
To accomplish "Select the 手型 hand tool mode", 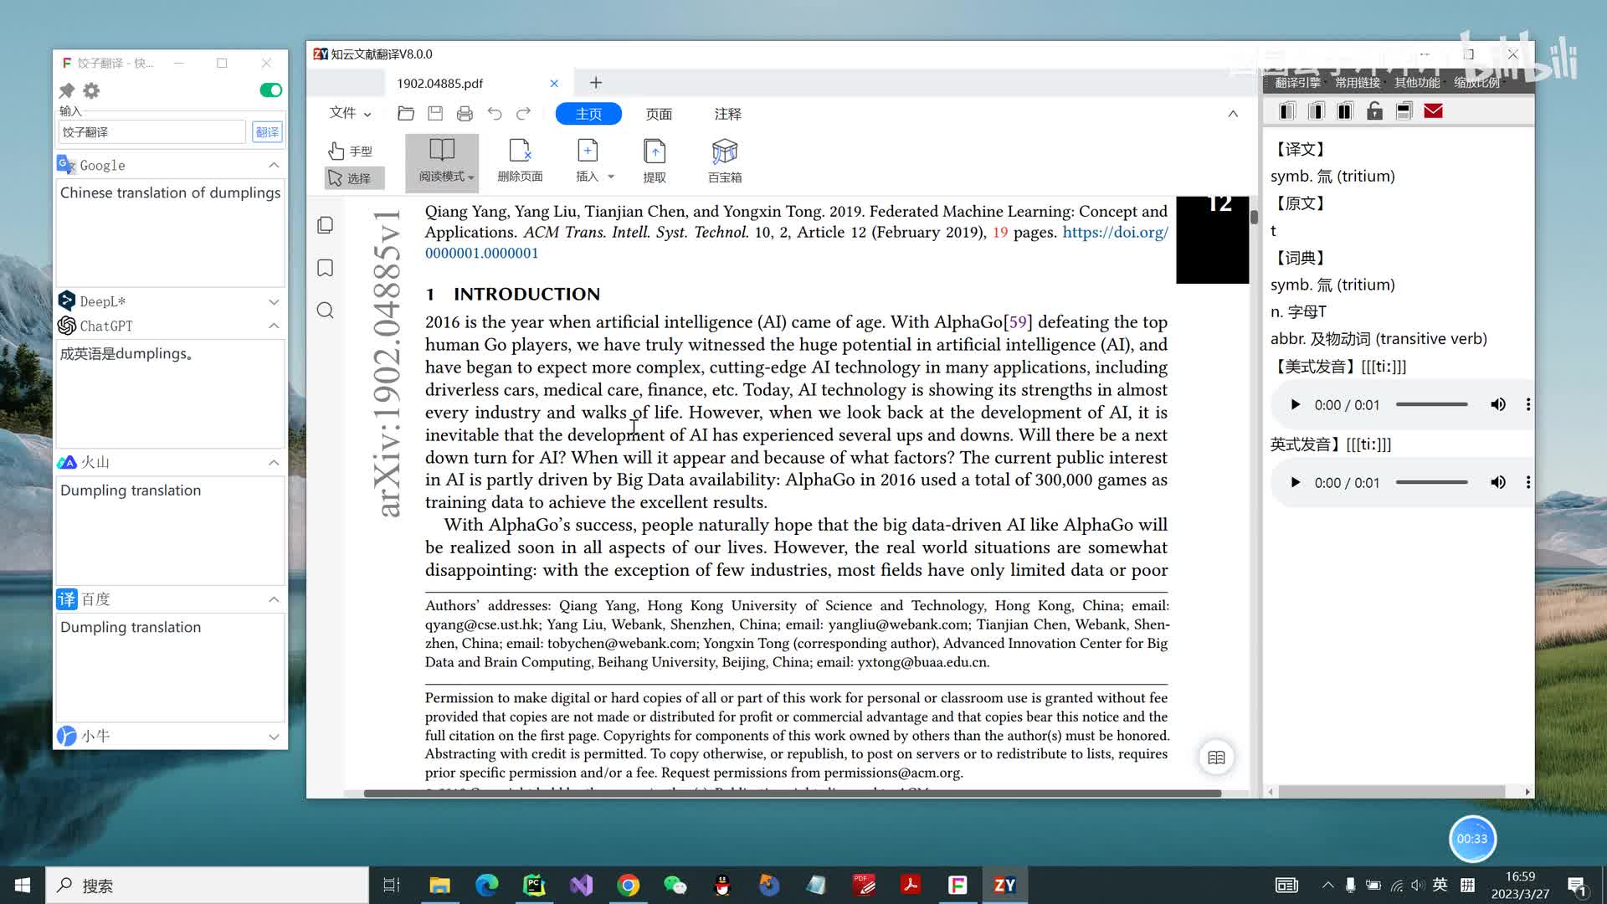I will [351, 151].
